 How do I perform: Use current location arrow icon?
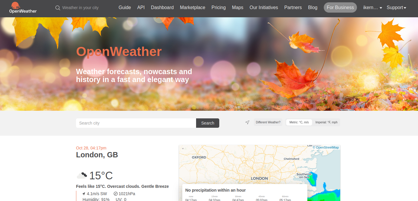247,122
